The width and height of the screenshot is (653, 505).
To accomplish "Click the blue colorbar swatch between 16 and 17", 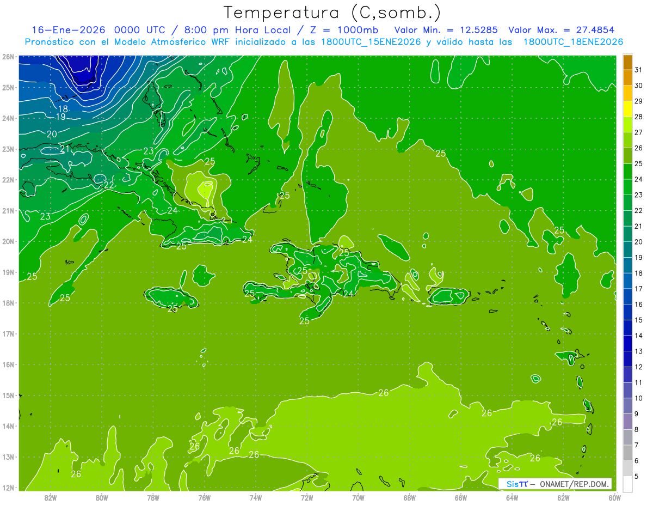I will [627, 296].
